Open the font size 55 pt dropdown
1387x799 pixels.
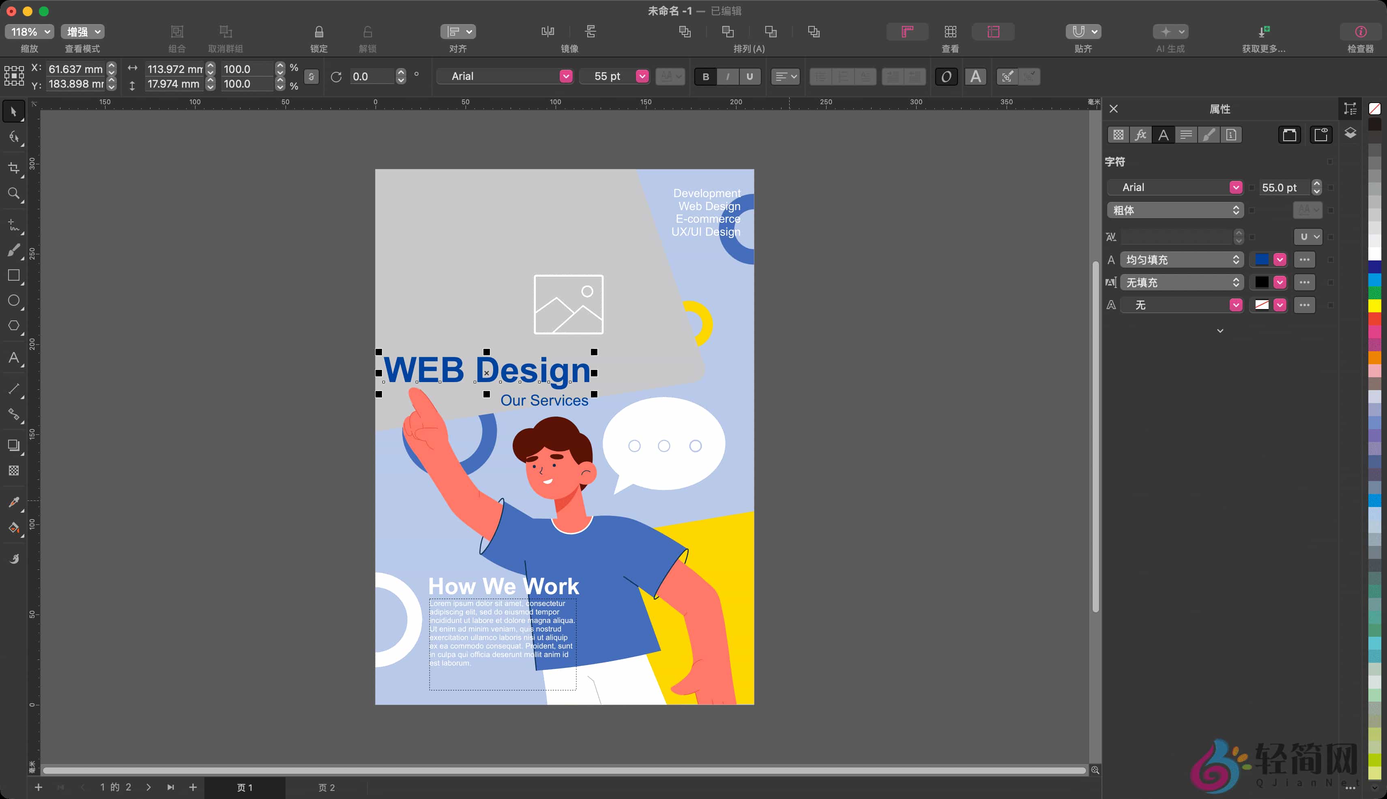pos(642,76)
